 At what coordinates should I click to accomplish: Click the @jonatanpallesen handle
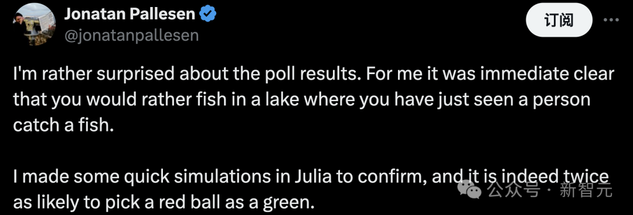tap(131, 36)
